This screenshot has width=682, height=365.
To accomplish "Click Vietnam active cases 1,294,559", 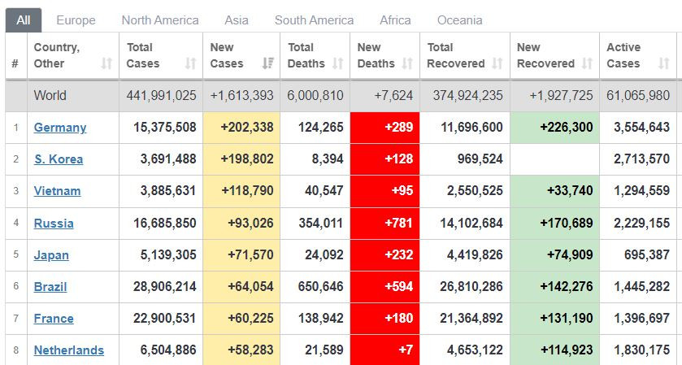I will [642, 191].
